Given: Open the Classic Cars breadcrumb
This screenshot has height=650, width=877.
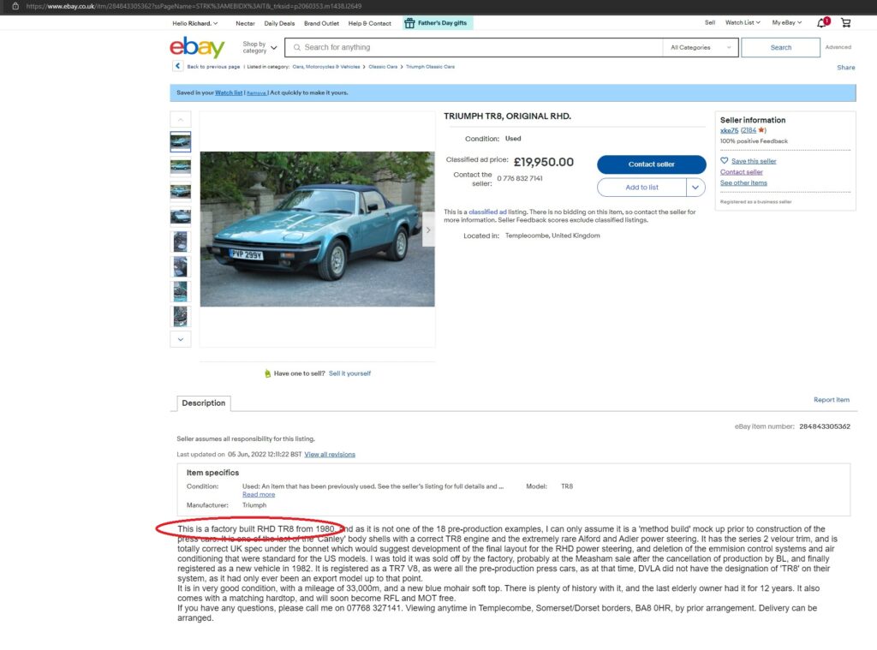Looking at the screenshot, I should pos(383,67).
